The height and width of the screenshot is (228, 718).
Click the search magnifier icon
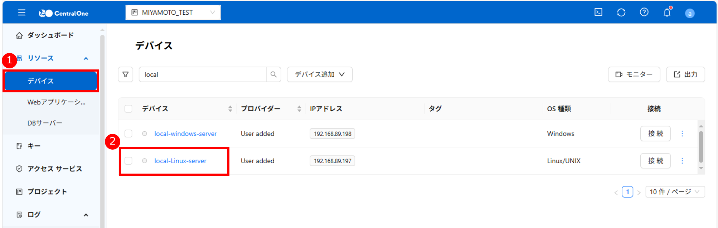pos(273,74)
